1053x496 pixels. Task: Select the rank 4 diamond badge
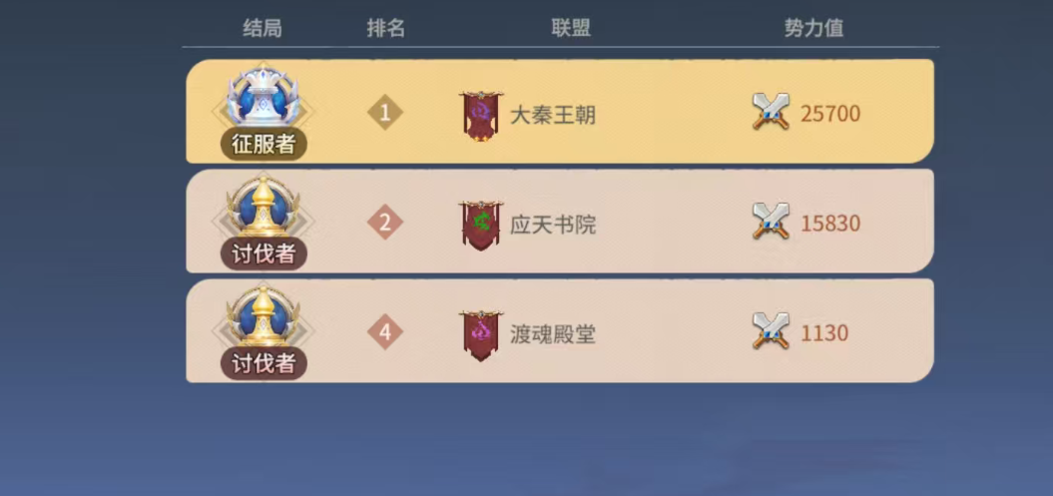pos(385,332)
